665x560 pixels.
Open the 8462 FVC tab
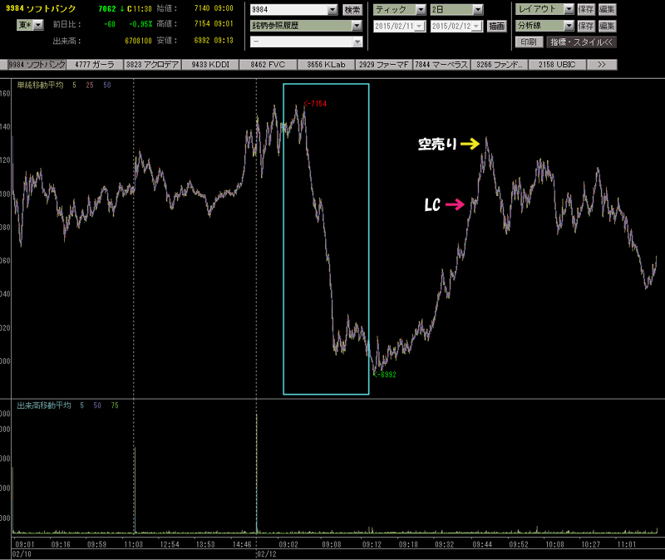tap(268, 65)
